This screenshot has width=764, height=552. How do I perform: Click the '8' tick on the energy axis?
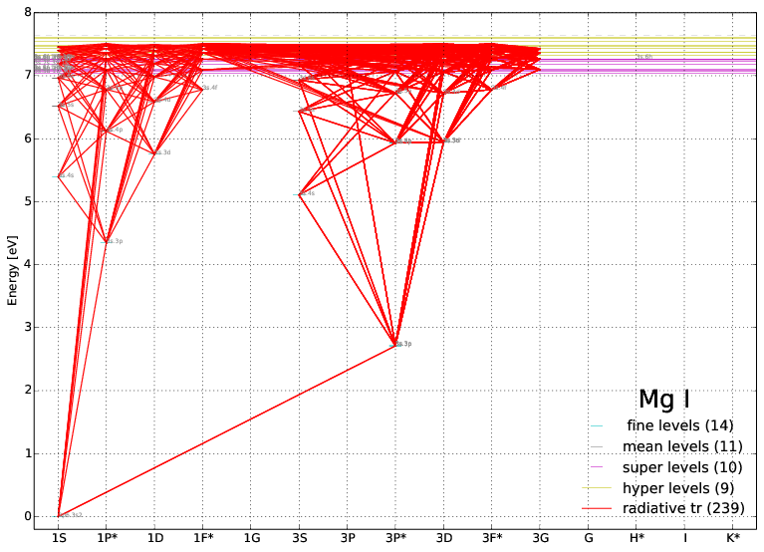27,12
